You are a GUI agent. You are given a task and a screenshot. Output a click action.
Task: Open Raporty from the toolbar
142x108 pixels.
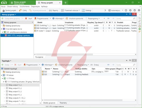(x=53, y=10)
